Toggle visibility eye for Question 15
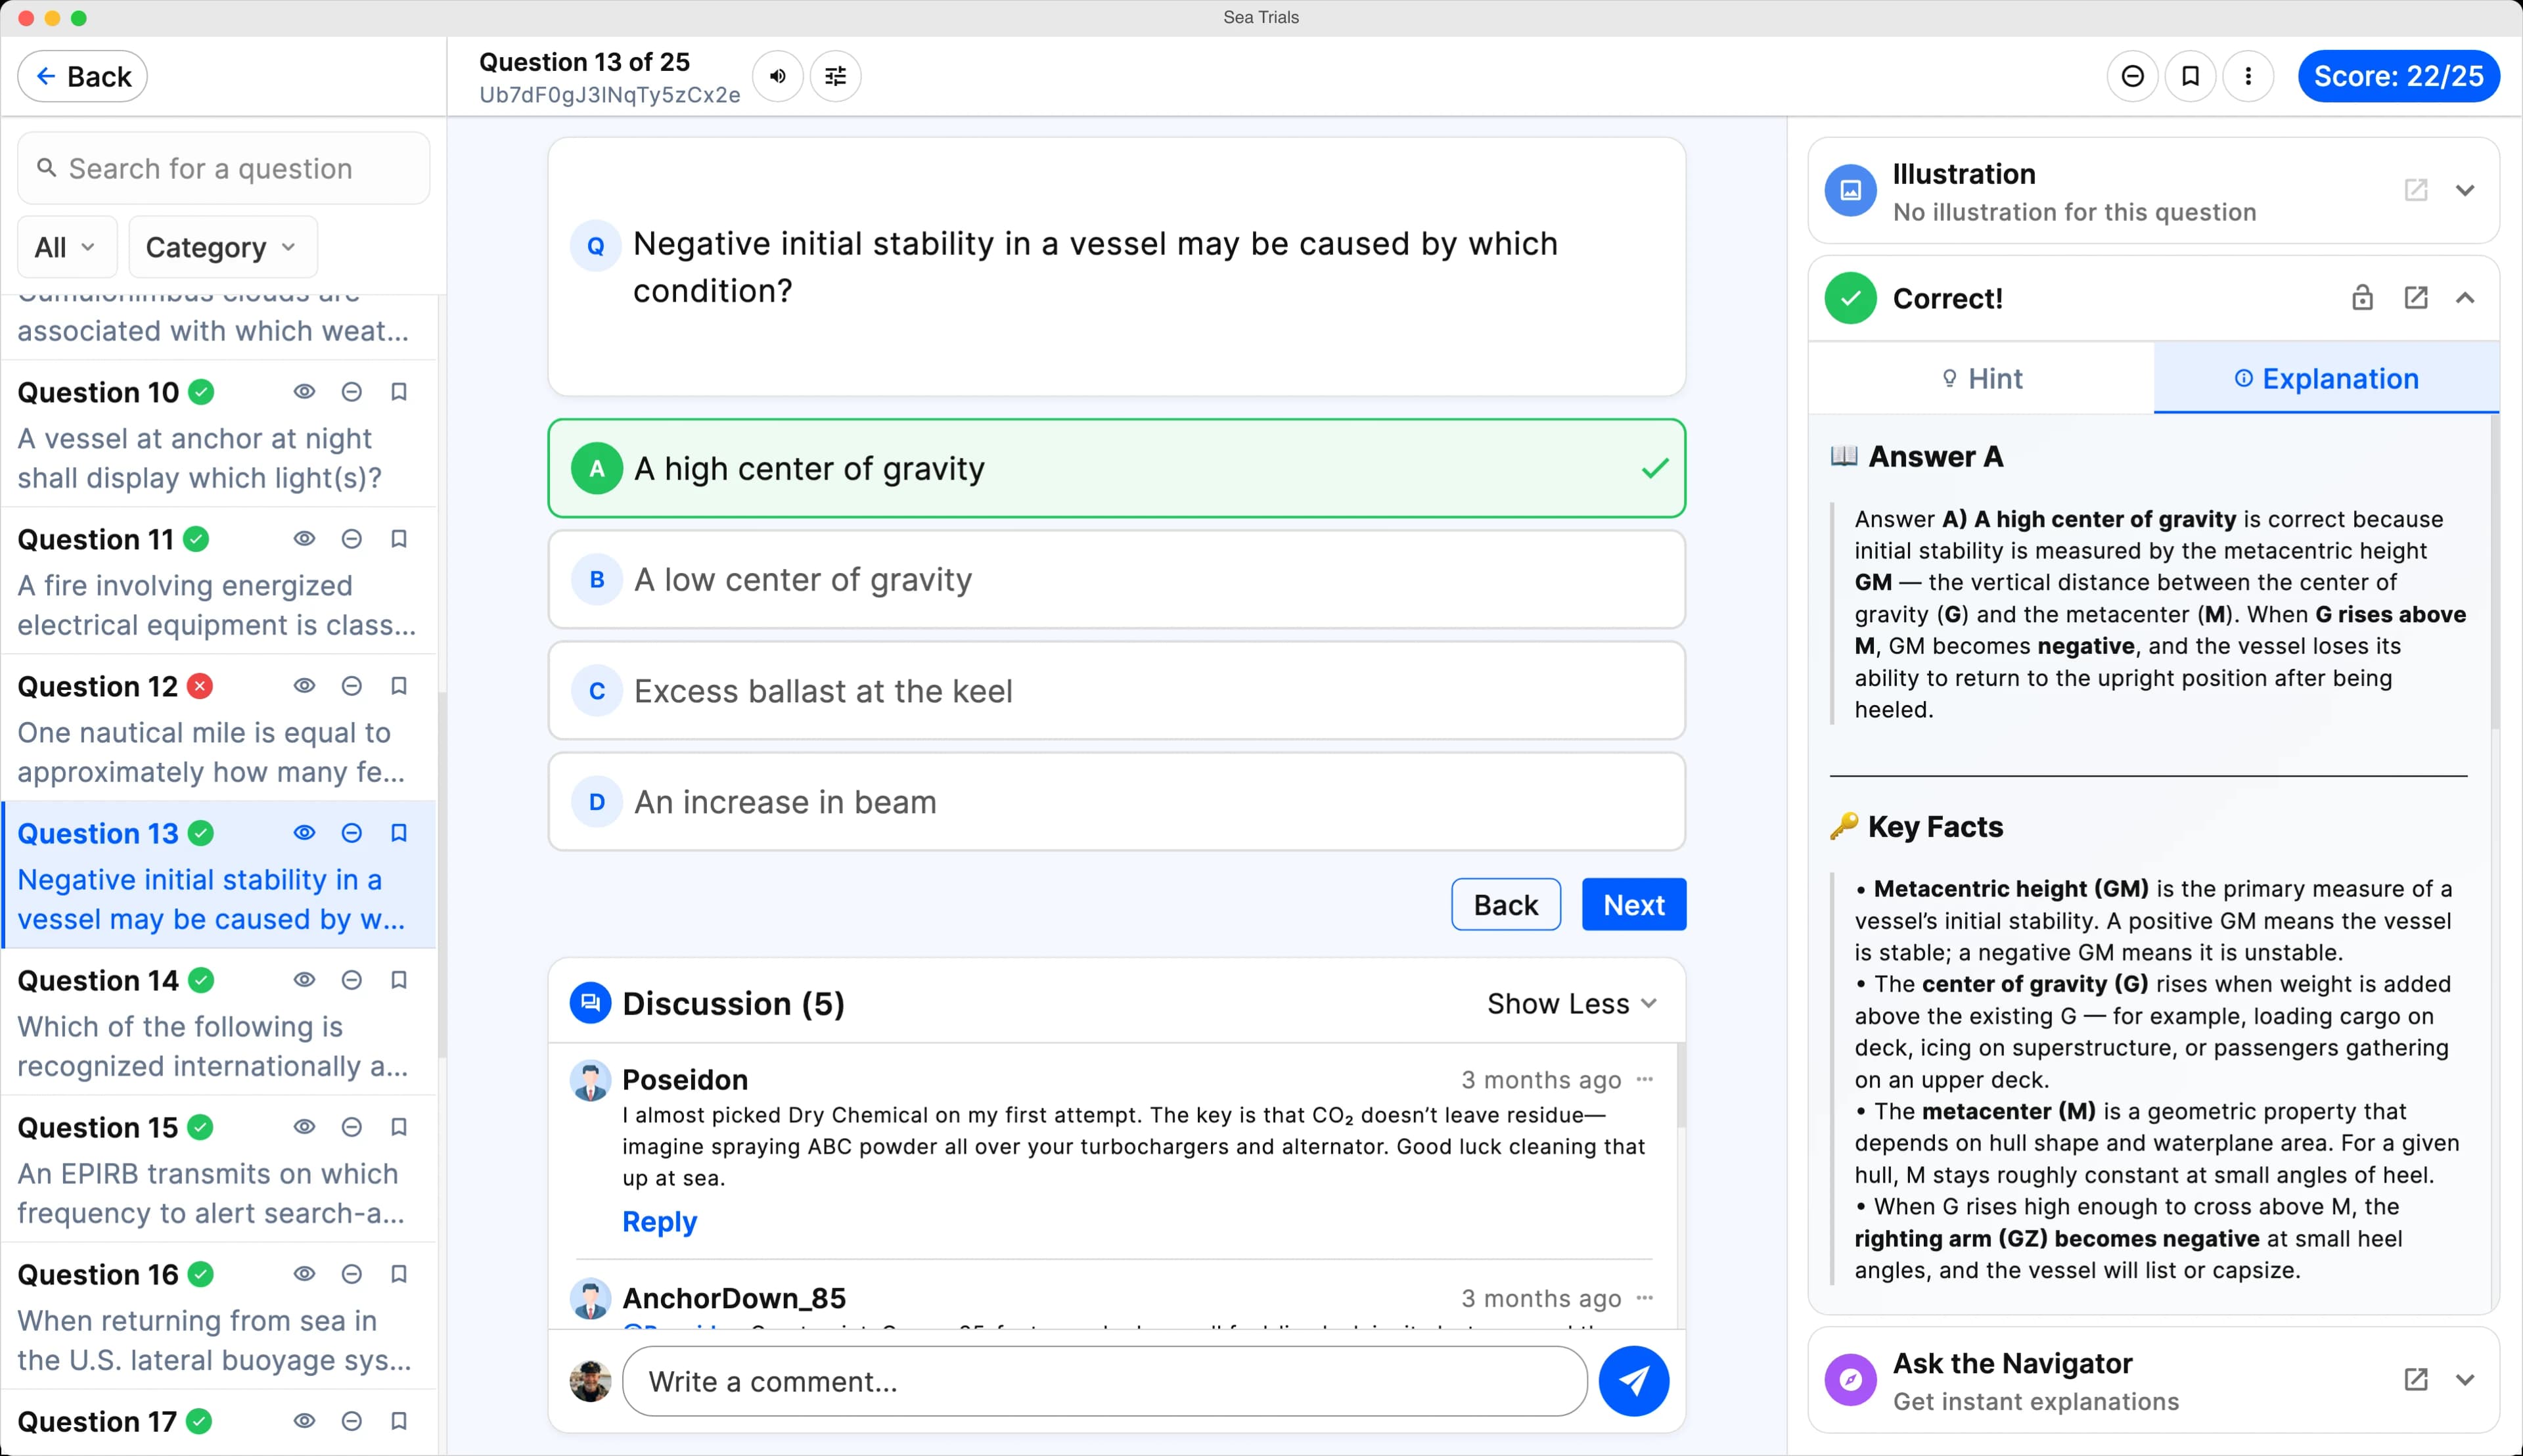 [304, 1127]
